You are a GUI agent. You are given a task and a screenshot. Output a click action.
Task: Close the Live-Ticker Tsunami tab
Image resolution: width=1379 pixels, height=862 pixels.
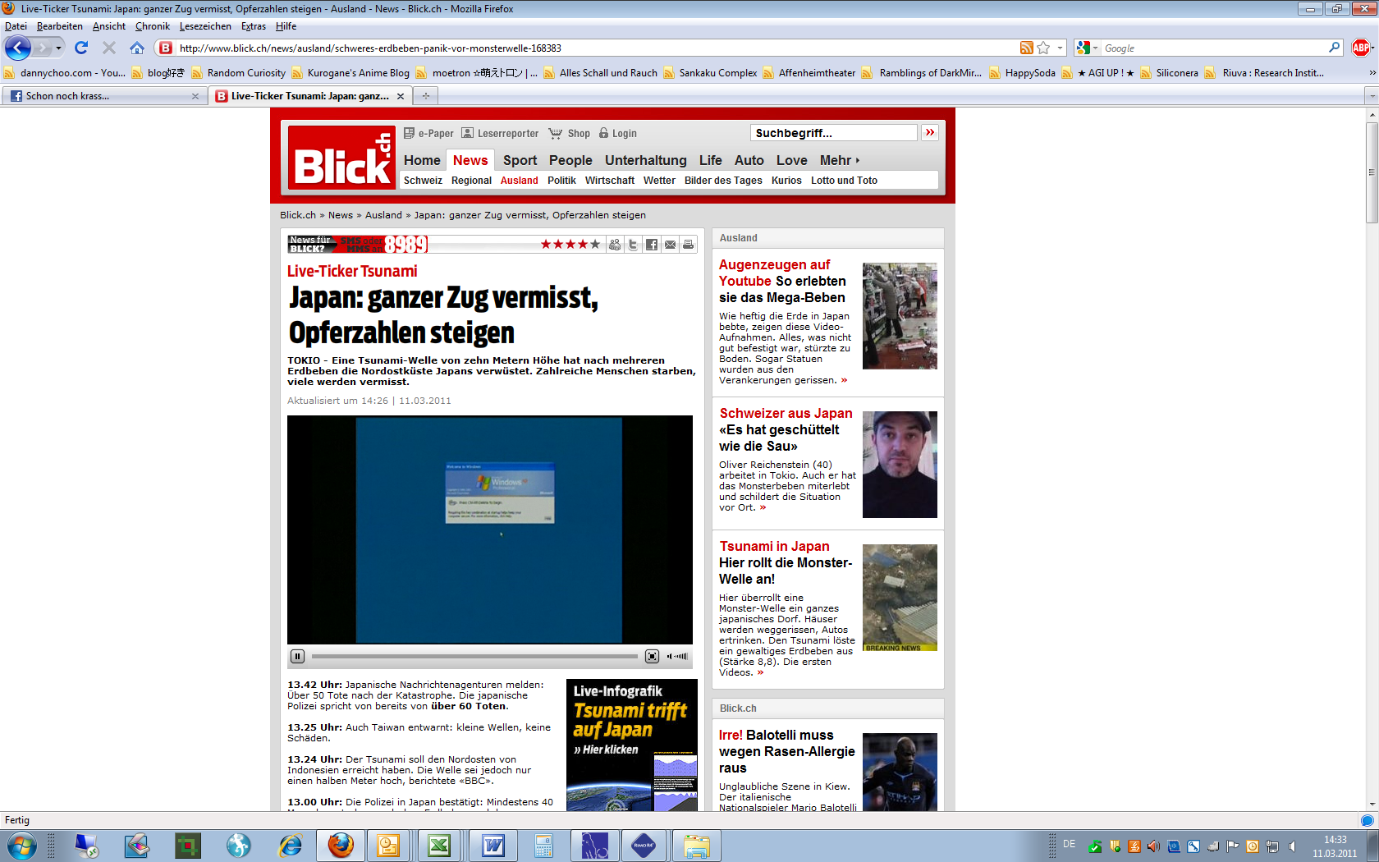pyautogui.click(x=401, y=96)
